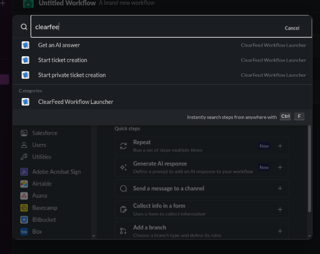Open the ClearFeed Workflow Launcher category
This screenshot has width=320, height=254.
(x=162, y=102)
